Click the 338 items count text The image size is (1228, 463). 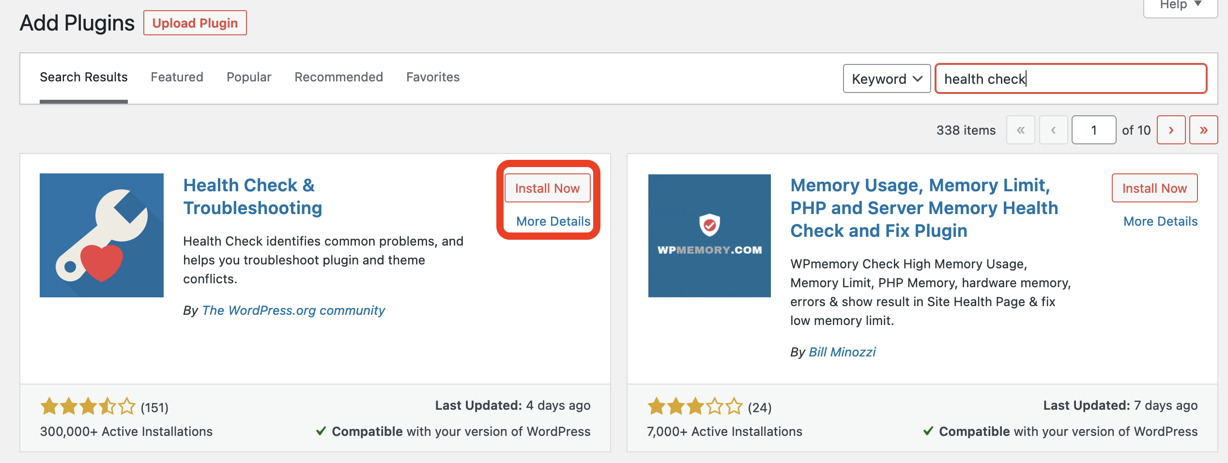966,130
